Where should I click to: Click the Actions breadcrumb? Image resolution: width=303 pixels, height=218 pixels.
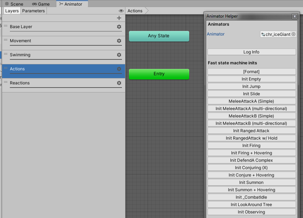(x=135, y=11)
